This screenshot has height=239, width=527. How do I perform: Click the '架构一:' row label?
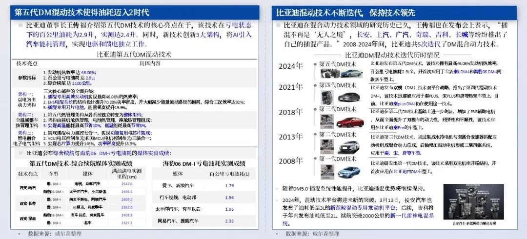(x=25, y=95)
